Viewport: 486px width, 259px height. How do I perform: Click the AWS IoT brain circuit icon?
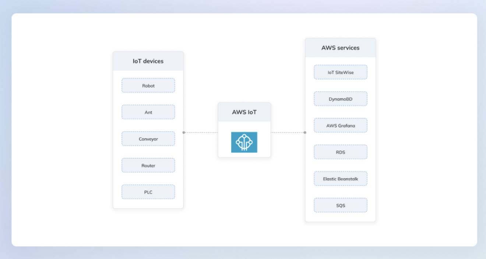(244, 142)
